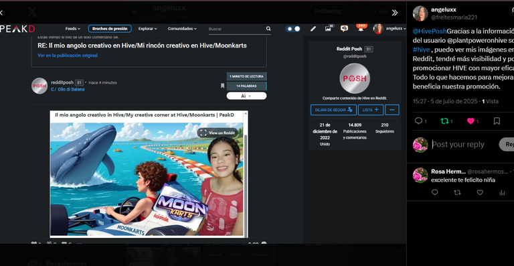Click the angeluxx display name in tweet panel
514x266 pixels.
pyautogui.click(x=444, y=10)
